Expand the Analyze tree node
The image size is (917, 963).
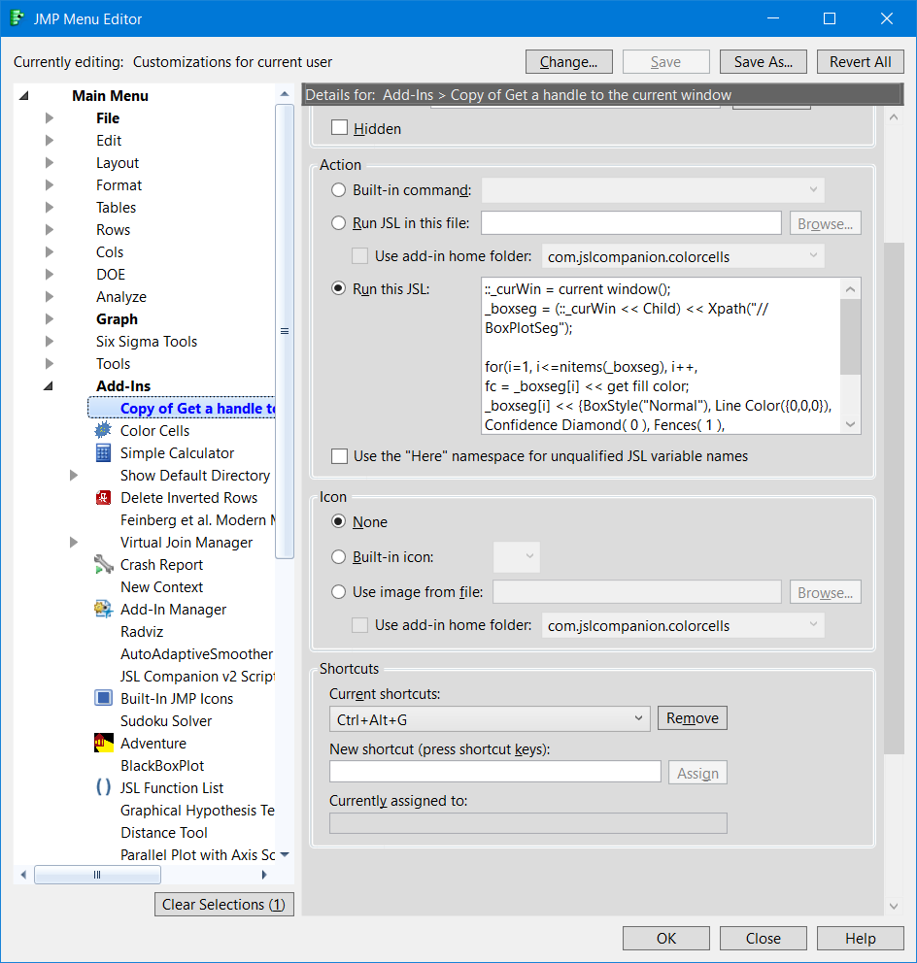tap(50, 297)
